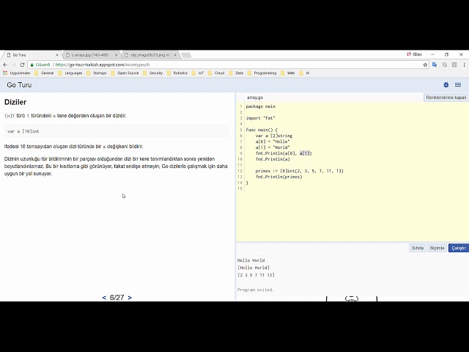The height and width of the screenshot is (352, 469).
Task: Switch to the c-arrays.jpg tab
Action: (x=90, y=55)
